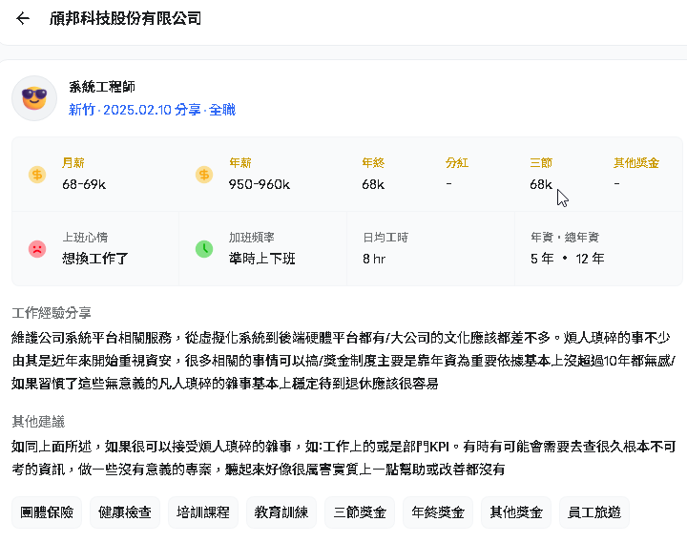The image size is (687, 543).
Task: Click the daily hours value 8 hr
Action: (374, 259)
